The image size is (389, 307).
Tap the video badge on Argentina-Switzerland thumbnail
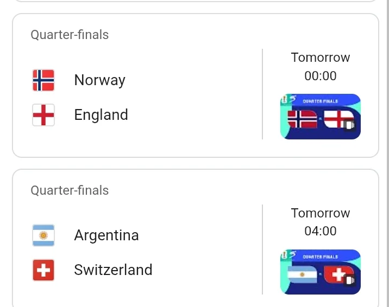[x=350, y=280]
